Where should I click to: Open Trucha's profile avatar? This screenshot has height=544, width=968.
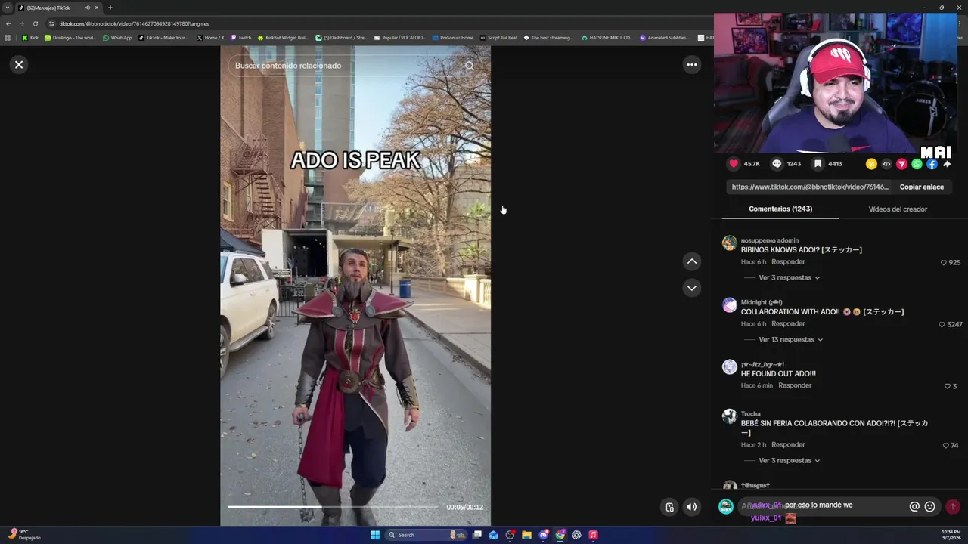(729, 417)
